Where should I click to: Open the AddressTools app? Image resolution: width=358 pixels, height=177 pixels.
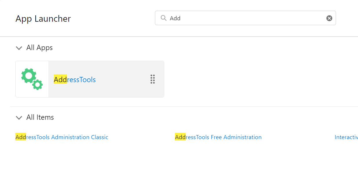coord(75,80)
